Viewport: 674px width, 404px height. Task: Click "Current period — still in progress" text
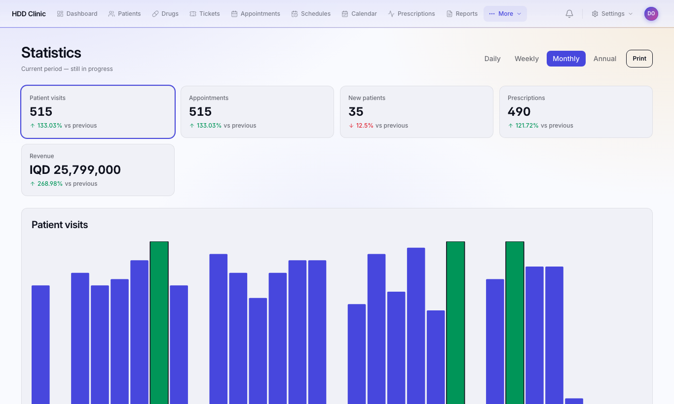[x=67, y=69]
